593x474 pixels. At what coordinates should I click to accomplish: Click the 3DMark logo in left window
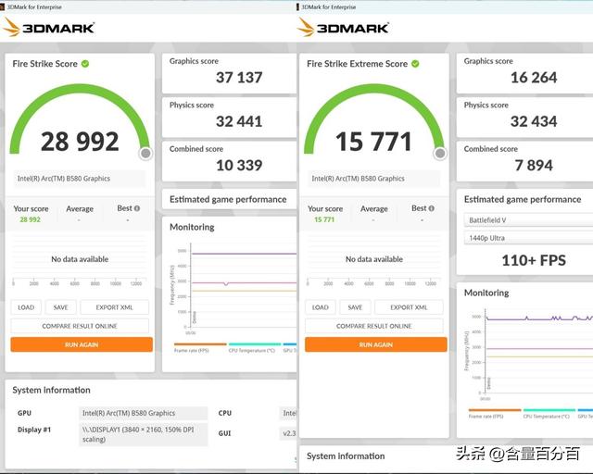point(48,28)
